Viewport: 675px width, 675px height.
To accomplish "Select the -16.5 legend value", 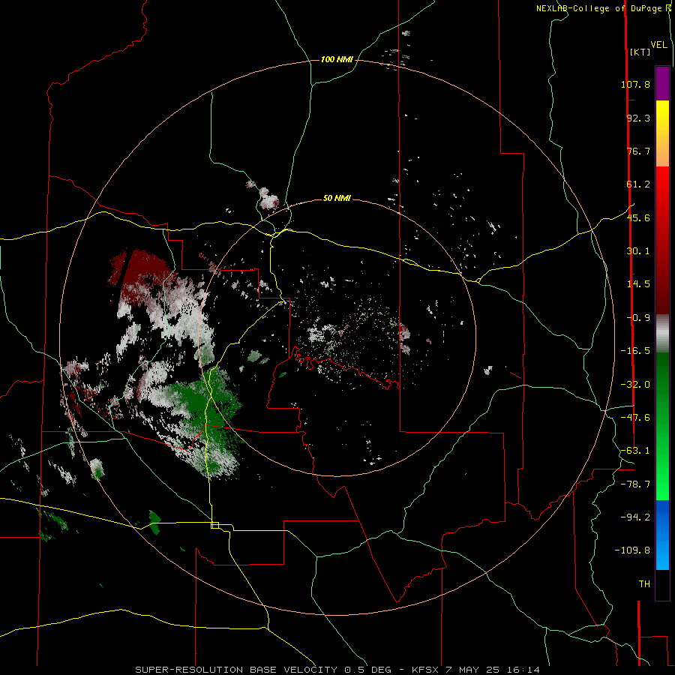I will pyautogui.click(x=635, y=351).
